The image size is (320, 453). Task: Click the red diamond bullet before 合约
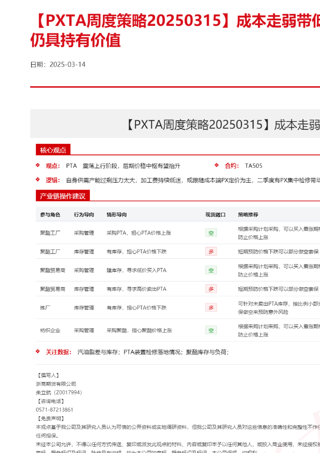[x=217, y=165]
